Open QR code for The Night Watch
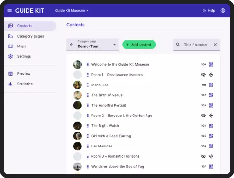Screen dimensions: 234x178 pyautogui.click(x=211, y=126)
